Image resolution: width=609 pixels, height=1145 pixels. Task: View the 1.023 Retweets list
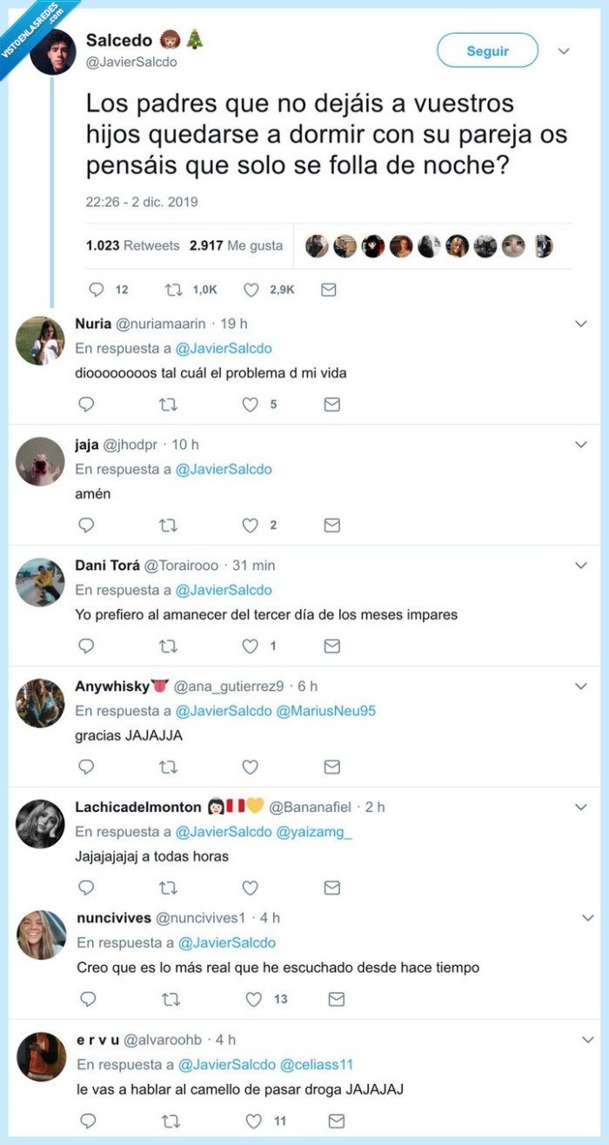133,245
